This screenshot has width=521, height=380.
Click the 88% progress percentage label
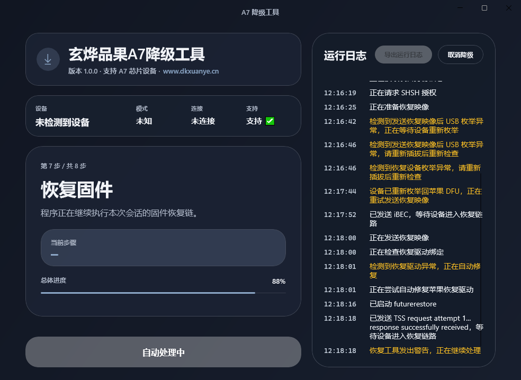[x=279, y=281]
